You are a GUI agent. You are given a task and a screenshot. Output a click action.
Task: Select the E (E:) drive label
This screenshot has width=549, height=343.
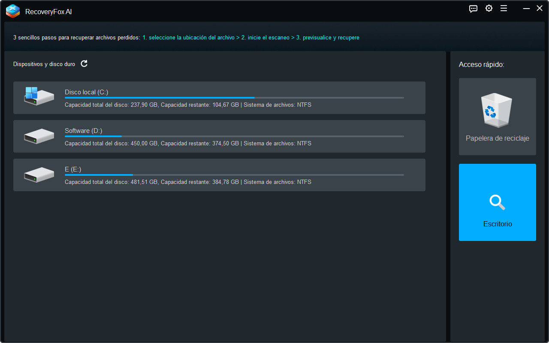tap(73, 169)
